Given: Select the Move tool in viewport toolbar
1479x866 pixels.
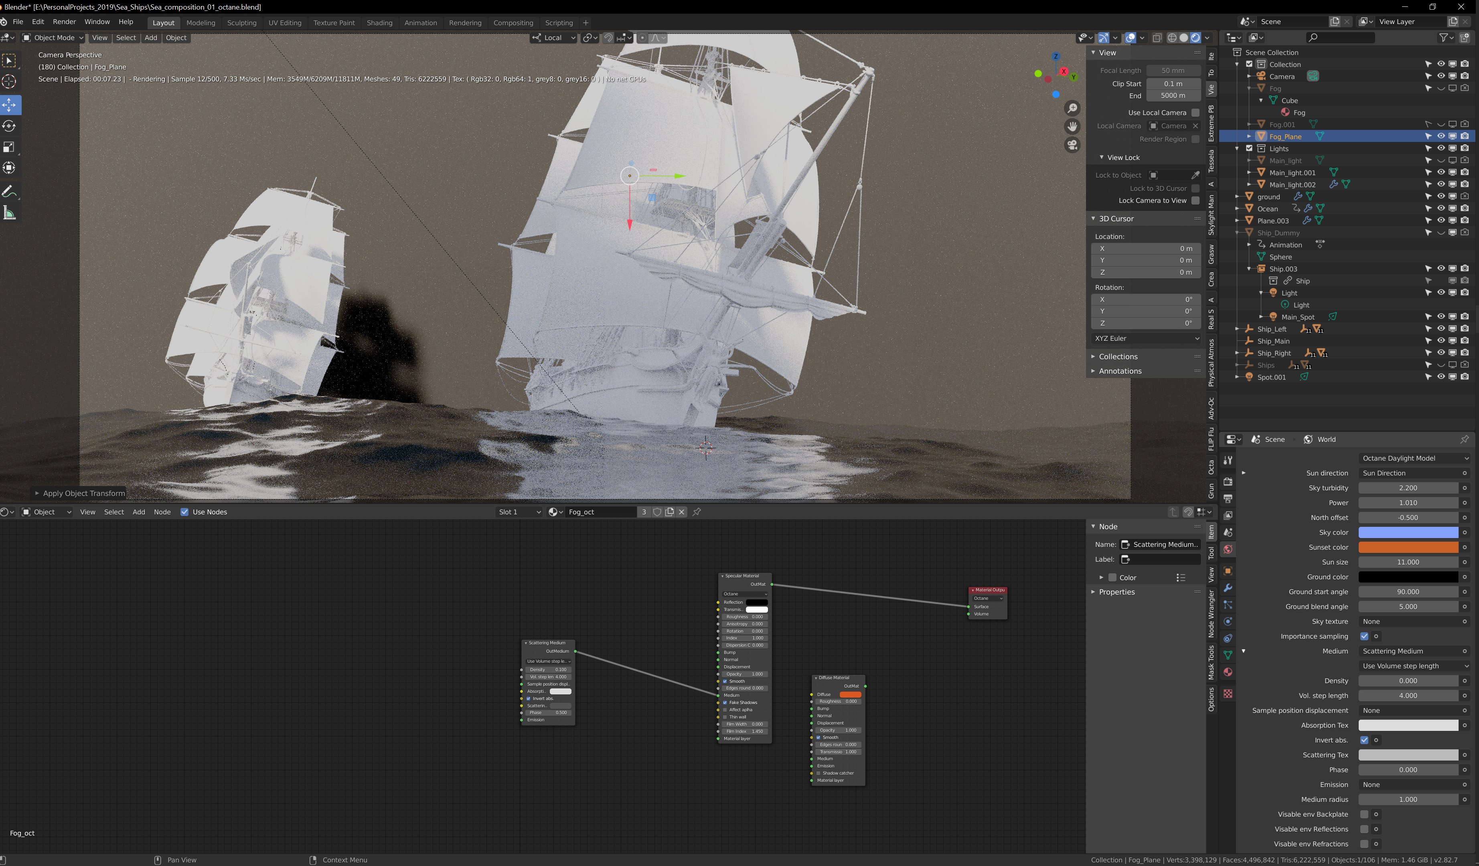Looking at the screenshot, I should (x=9, y=105).
